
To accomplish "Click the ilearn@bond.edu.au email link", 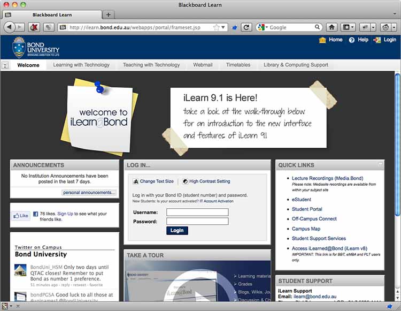I will pos(315,297).
